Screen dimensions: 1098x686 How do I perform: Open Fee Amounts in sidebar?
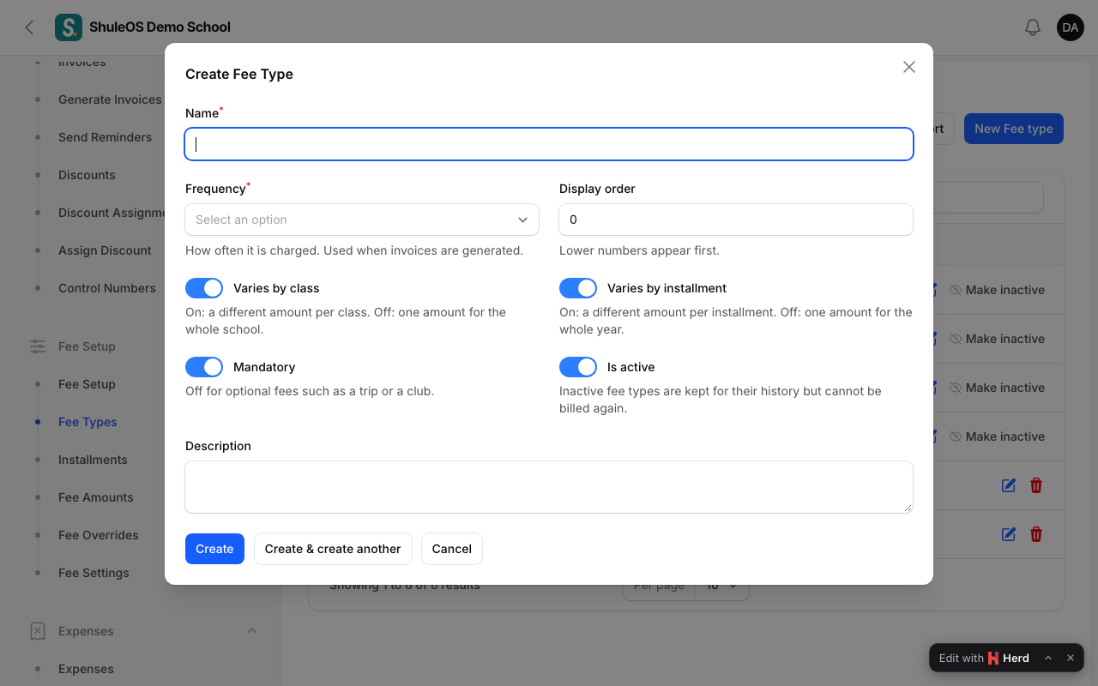(96, 497)
